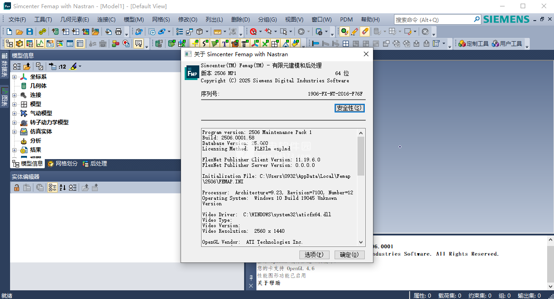Open the highlighter dropdown arrow in 模型信息
Screen dimensions: 554x299
[80, 66]
